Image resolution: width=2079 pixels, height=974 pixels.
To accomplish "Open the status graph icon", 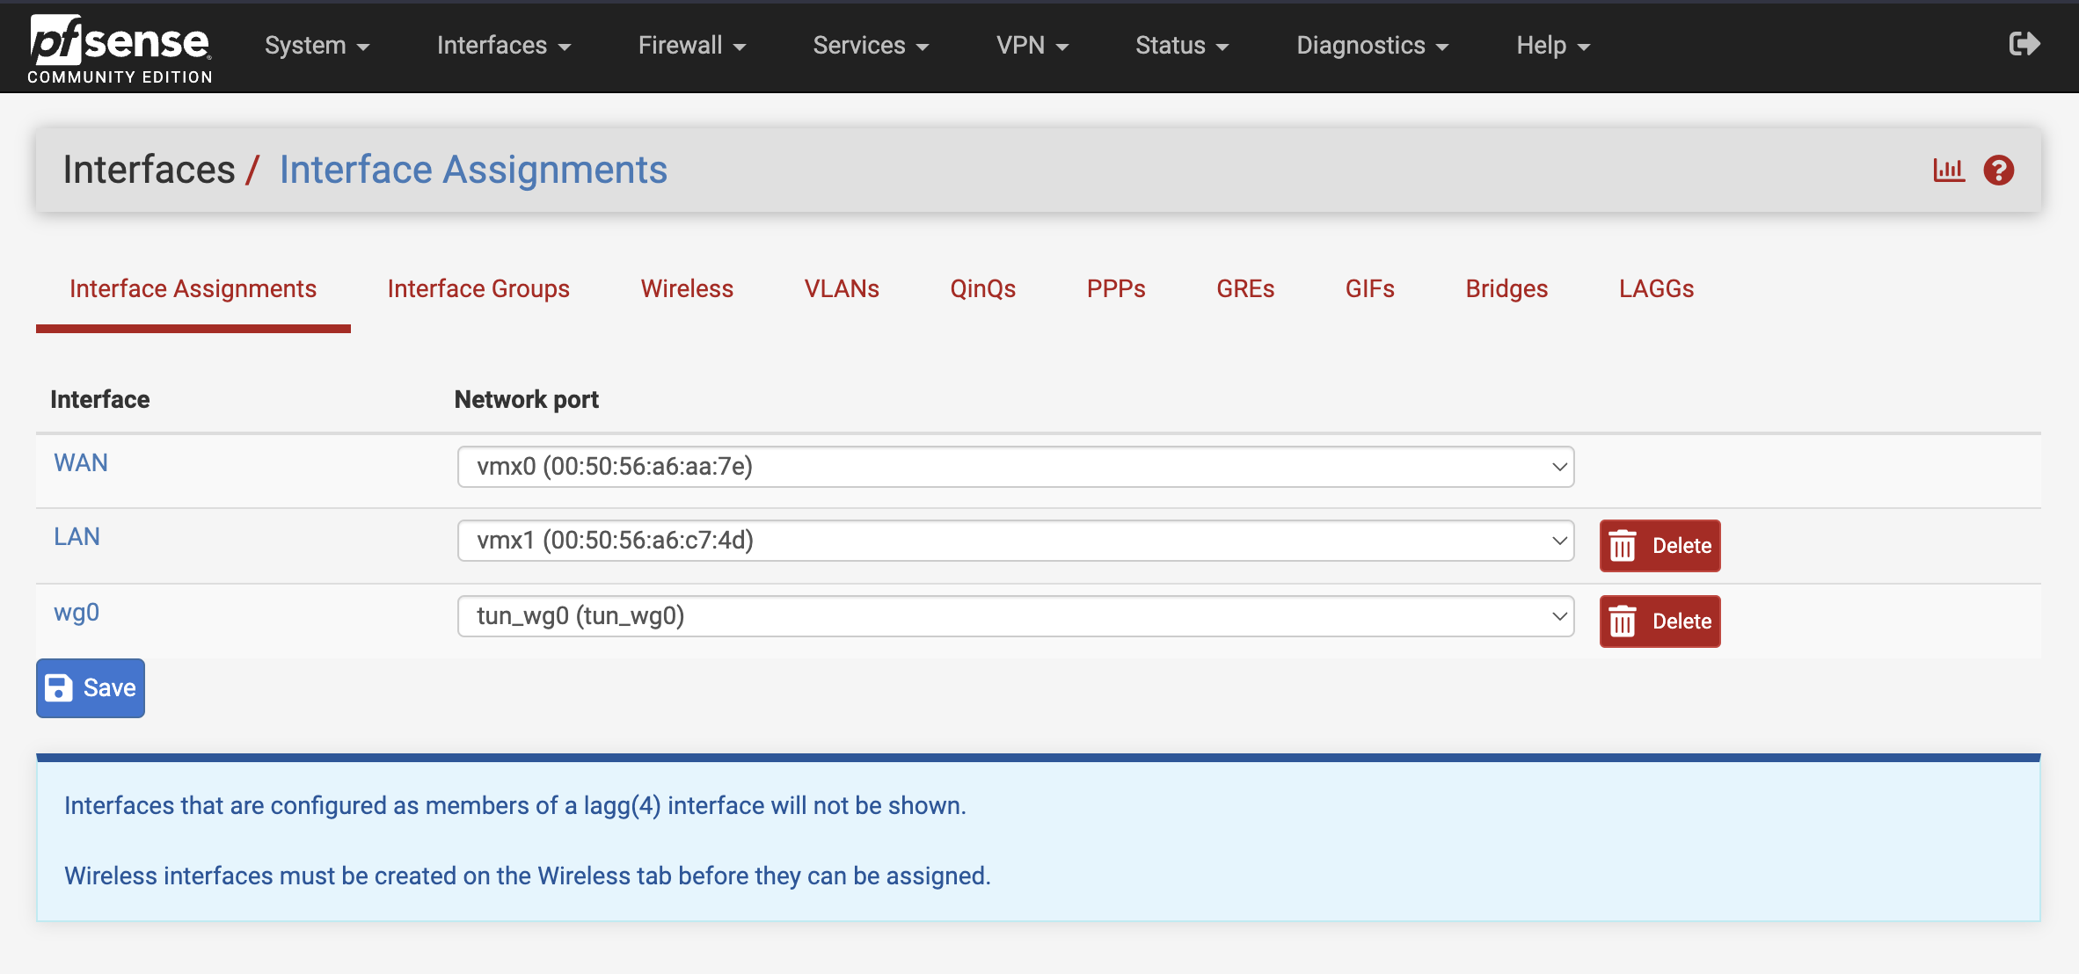I will (x=1948, y=170).
